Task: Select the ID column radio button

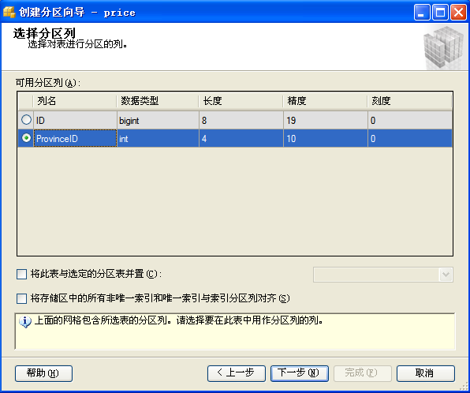Action: (26, 120)
